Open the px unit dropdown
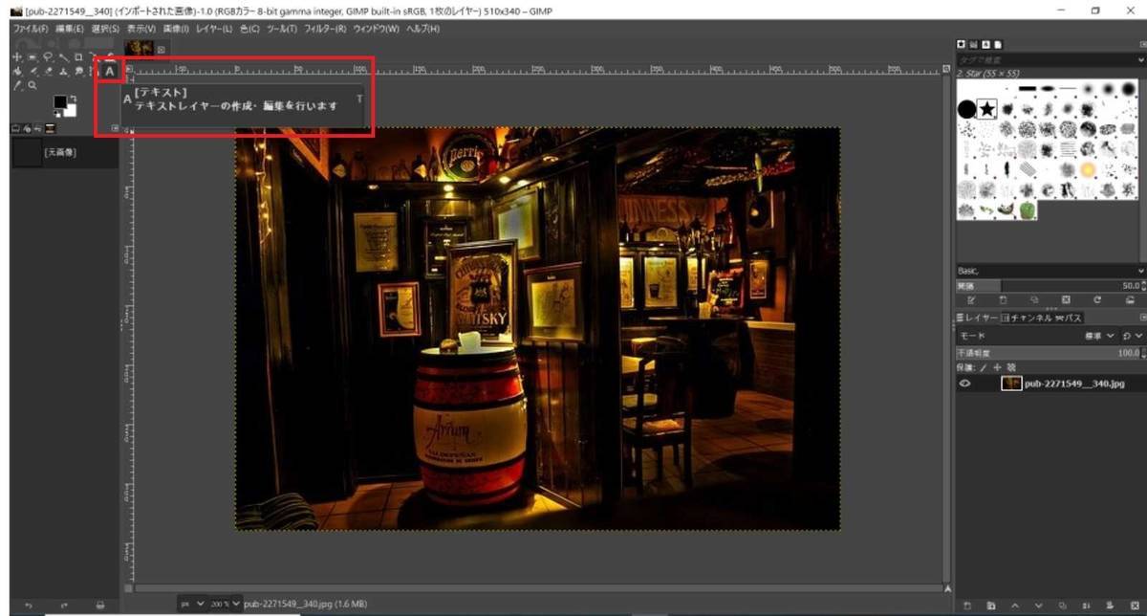1147x616 pixels. tap(192, 605)
